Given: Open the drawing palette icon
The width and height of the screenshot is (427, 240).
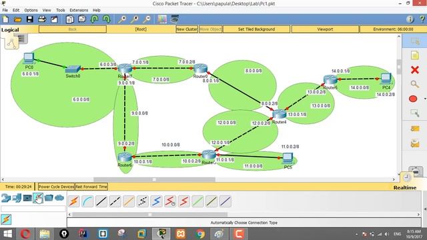Looking at the screenshot, I should point(162,19).
